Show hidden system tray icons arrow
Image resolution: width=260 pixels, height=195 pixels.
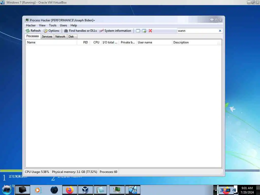click(x=216, y=190)
